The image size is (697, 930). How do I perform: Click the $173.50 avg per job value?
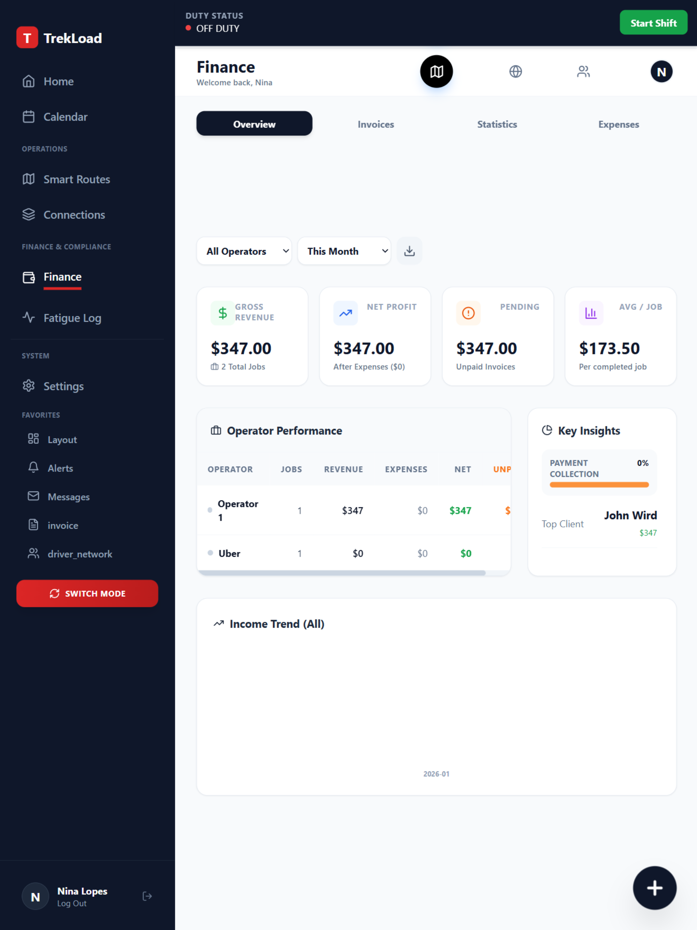(x=609, y=348)
